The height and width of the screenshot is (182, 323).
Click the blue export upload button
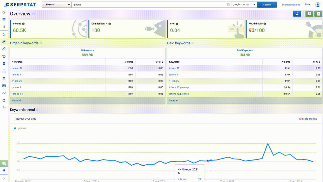pyautogui.click(x=297, y=14)
